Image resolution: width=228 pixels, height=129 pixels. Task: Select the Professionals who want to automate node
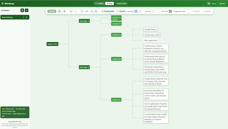(156, 59)
